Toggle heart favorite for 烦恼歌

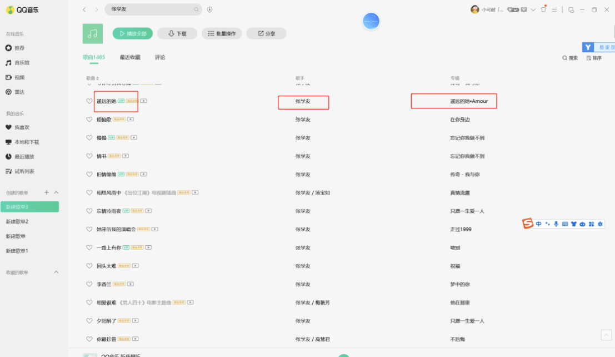89,120
